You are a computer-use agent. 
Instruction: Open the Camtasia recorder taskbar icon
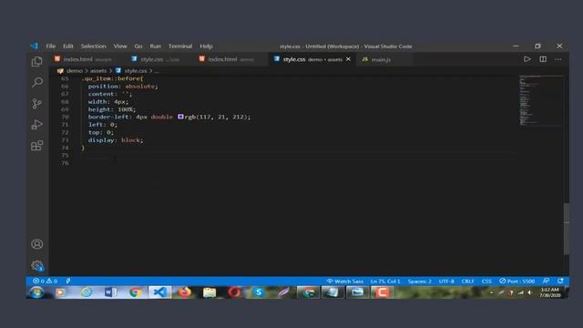[x=382, y=292]
